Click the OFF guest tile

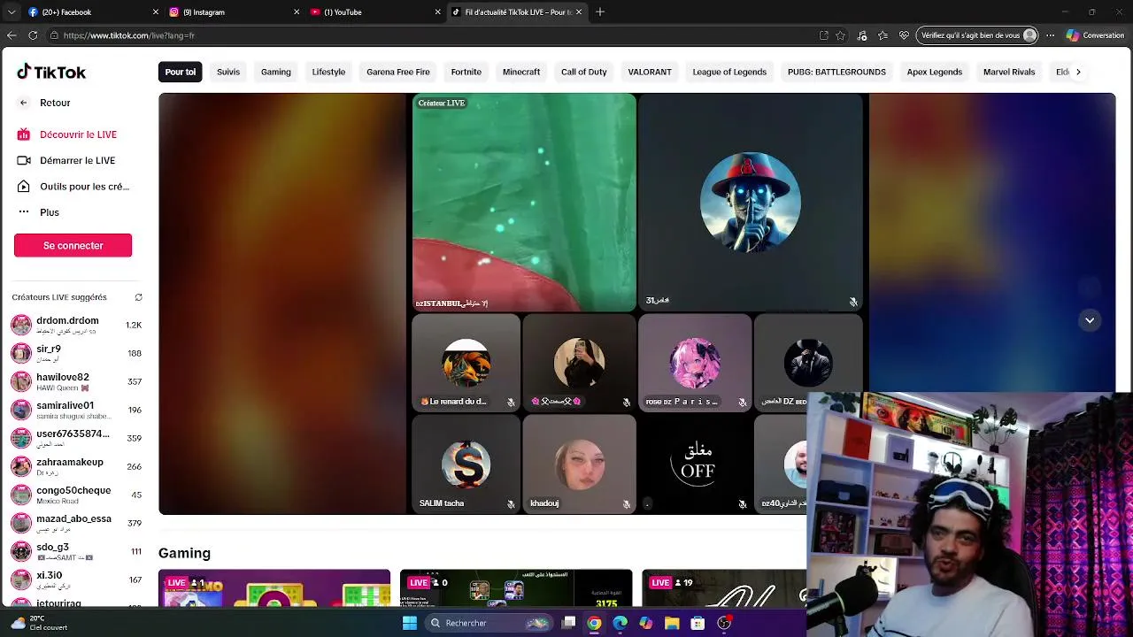tap(695, 464)
